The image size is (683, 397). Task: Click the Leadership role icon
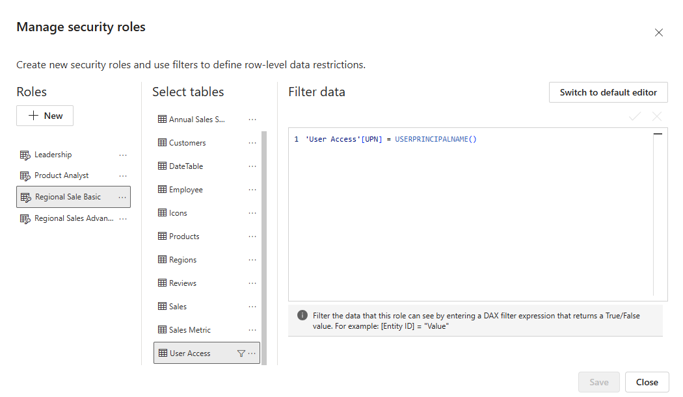tap(25, 155)
